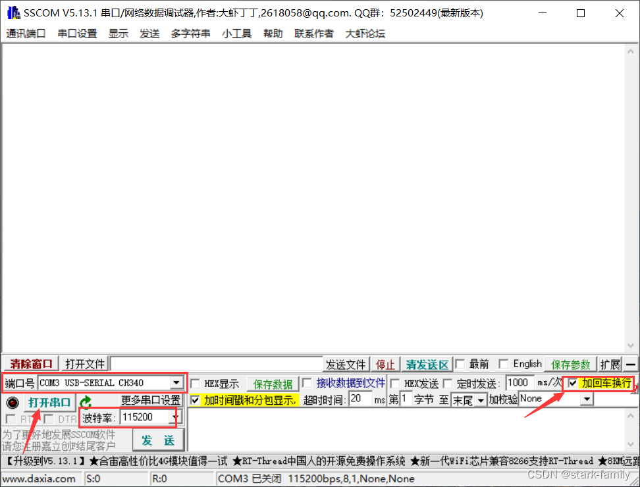Click the red serial status indicator dot
This screenshot has height=487, width=640.
(13, 403)
